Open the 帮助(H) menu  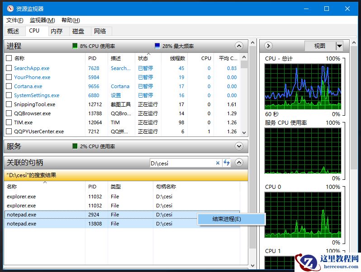pos(71,20)
